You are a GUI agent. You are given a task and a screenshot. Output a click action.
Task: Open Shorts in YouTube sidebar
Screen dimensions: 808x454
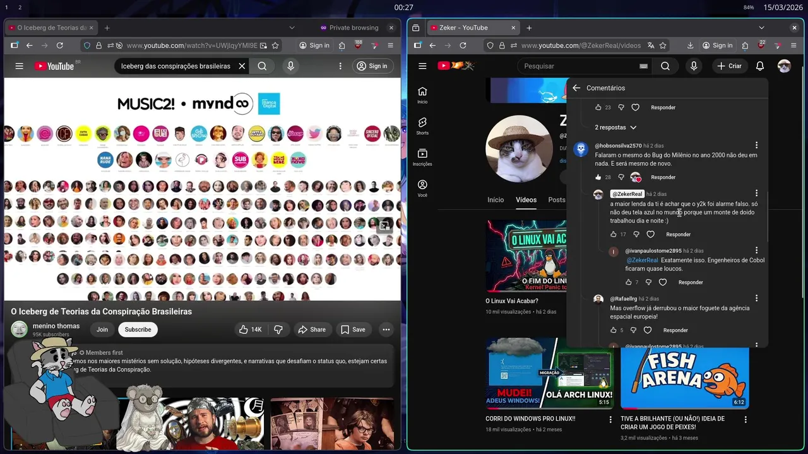point(422,126)
